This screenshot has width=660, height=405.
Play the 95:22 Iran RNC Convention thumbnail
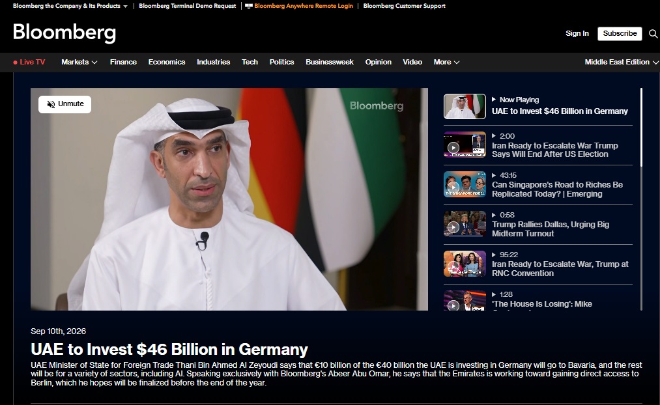[x=465, y=264]
